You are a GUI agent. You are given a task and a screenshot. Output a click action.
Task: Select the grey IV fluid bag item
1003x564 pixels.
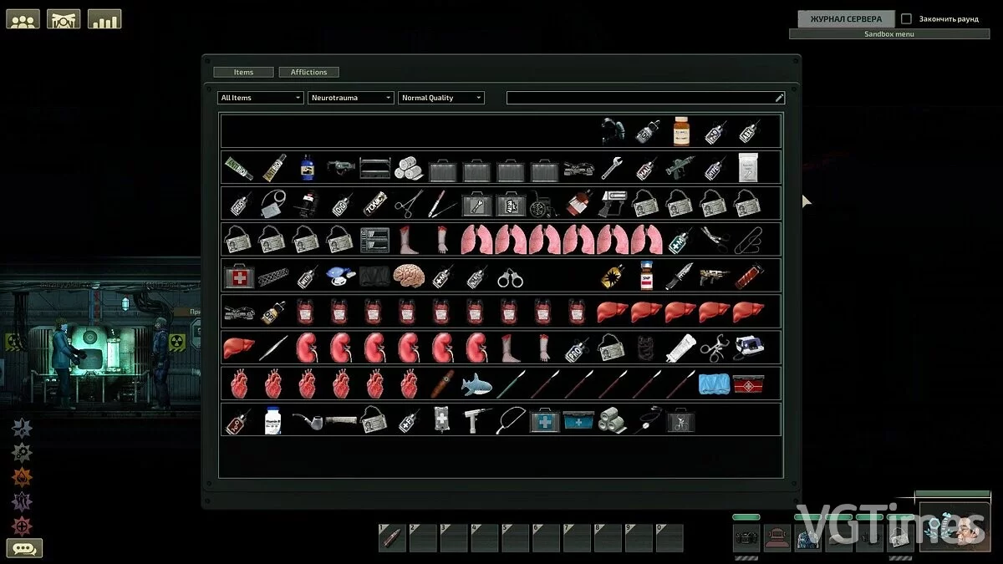click(x=441, y=419)
